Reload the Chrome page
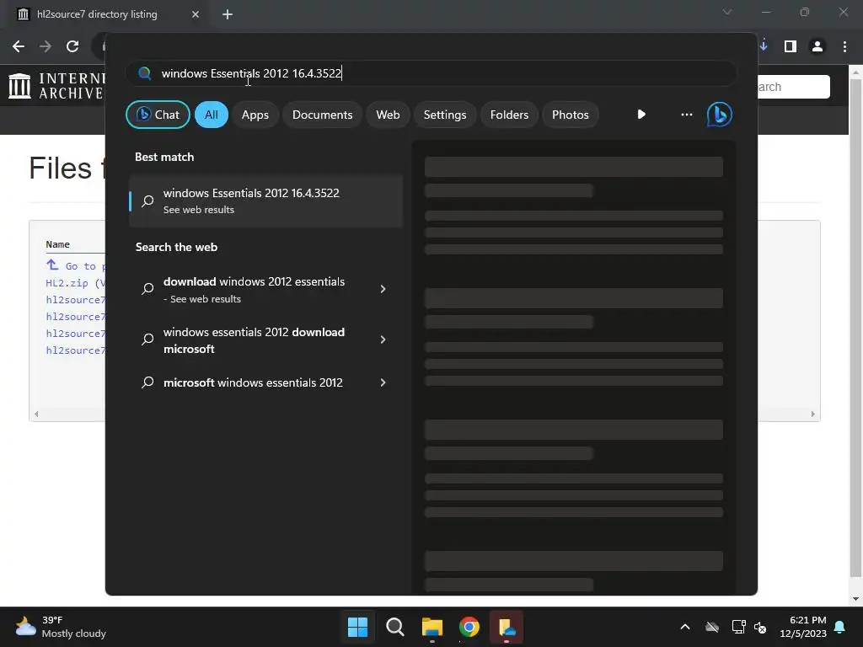The height and width of the screenshot is (647, 863). point(72,46)
